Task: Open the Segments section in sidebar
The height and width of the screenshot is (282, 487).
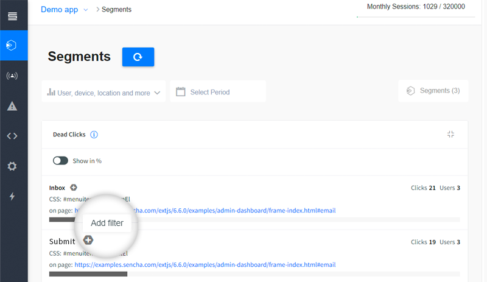Action: (13, 46)
